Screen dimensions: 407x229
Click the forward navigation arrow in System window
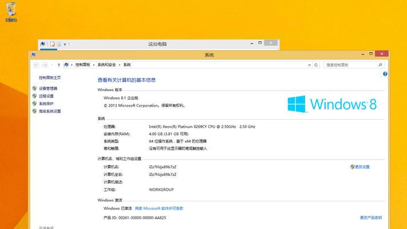coord(45,65)
